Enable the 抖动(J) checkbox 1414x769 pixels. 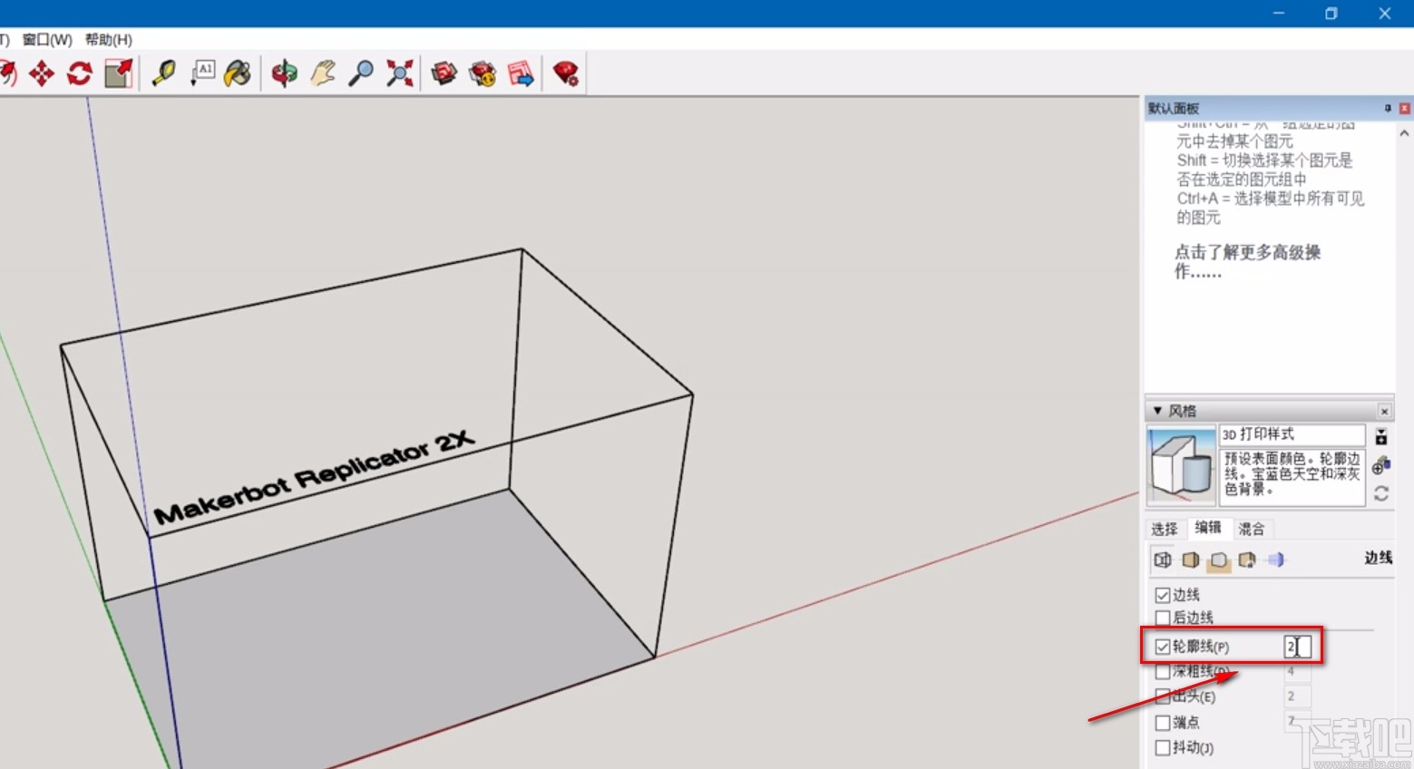[1164, 747]
